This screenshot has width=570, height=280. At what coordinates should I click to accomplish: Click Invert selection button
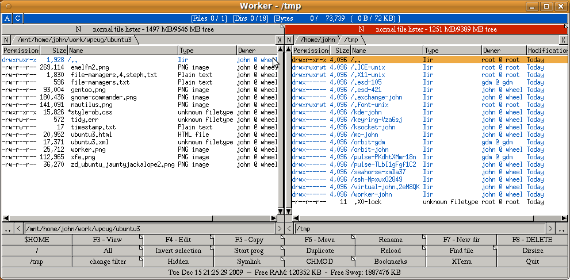pos(178,251)
